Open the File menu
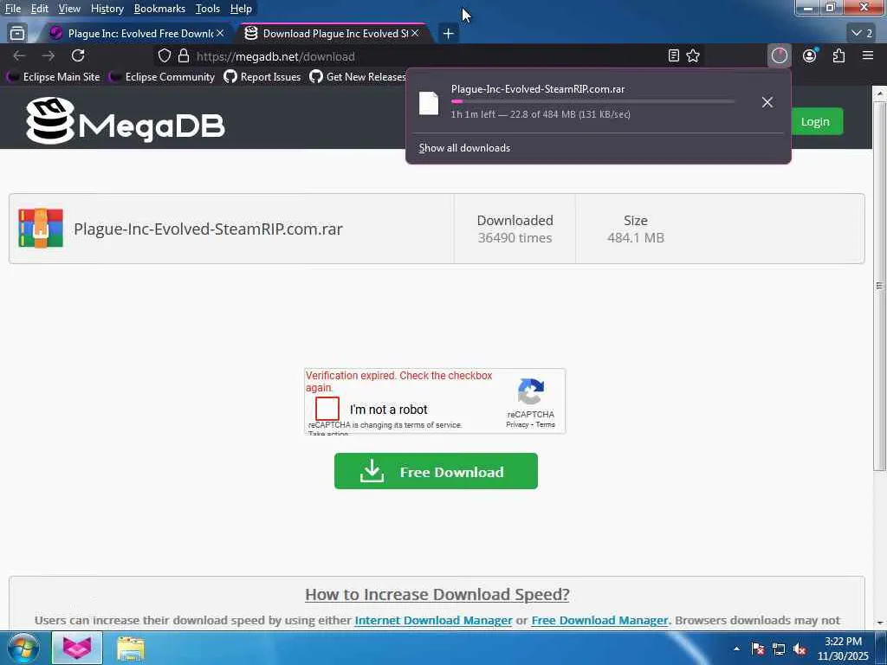The width and height of the screenshot is (887, 665). (x=13, y=9)
